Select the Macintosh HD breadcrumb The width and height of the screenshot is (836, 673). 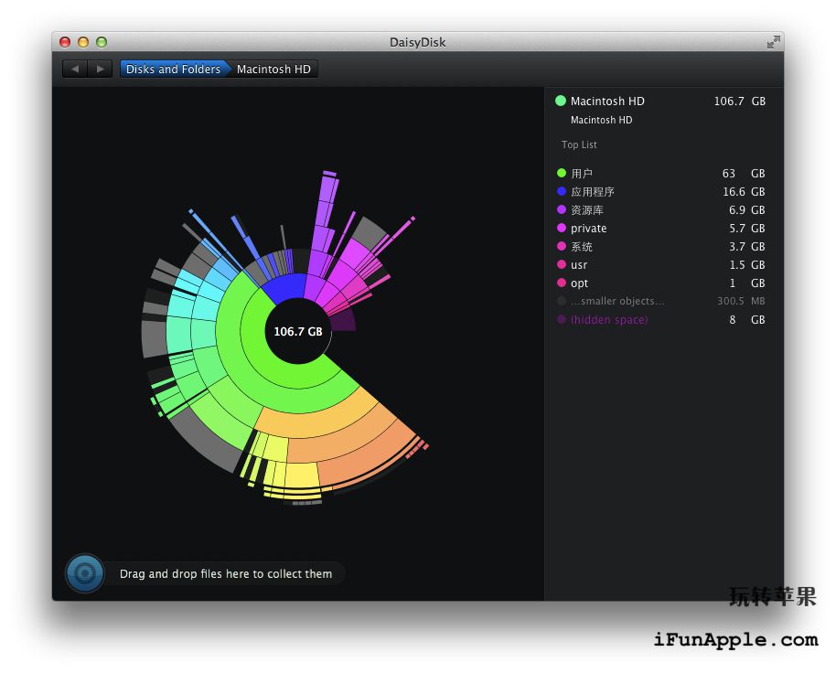(x=273, y=69)
